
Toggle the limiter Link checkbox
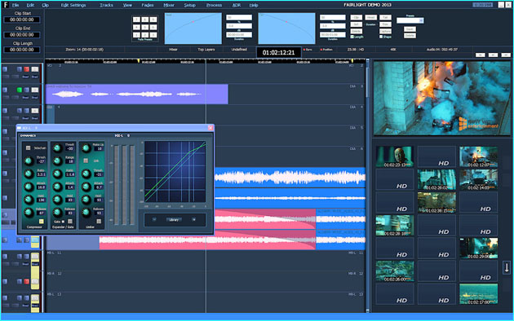click(86, 160)
